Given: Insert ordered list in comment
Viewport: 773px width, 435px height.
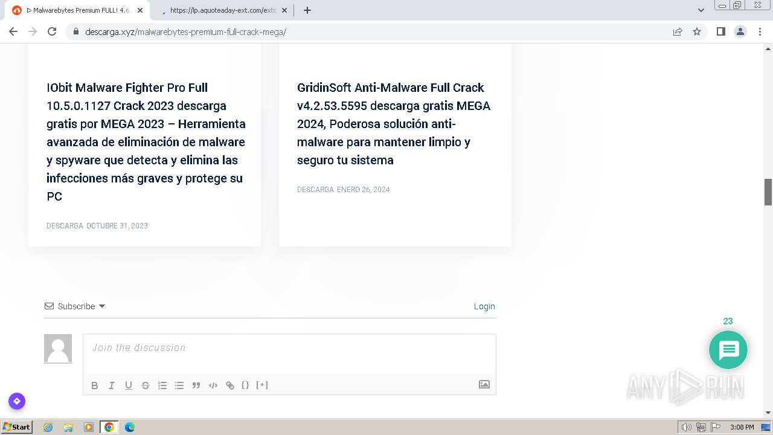Looking at the screenshot, I should (x=162, y=385).
